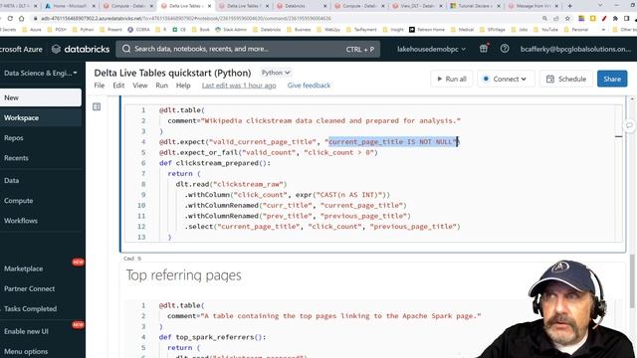The width and height of the screenshot is (637, 358).
Task: Click the browser address bar URL
Action: coord(186,18)
